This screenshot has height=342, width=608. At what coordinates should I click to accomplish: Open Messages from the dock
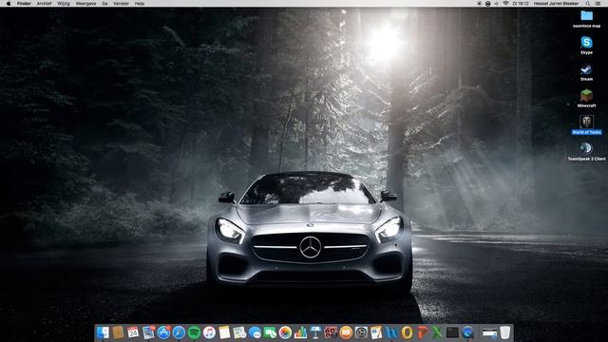point(255,332)
